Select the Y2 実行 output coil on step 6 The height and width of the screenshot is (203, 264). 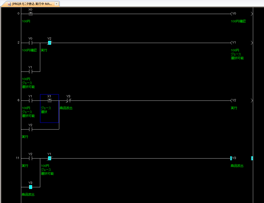click(234, 100)
